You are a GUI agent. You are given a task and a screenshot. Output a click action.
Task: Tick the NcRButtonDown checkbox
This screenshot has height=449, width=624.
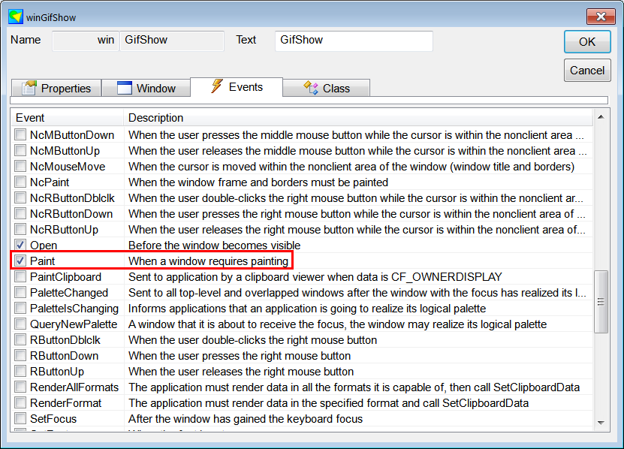pos(20,213)
